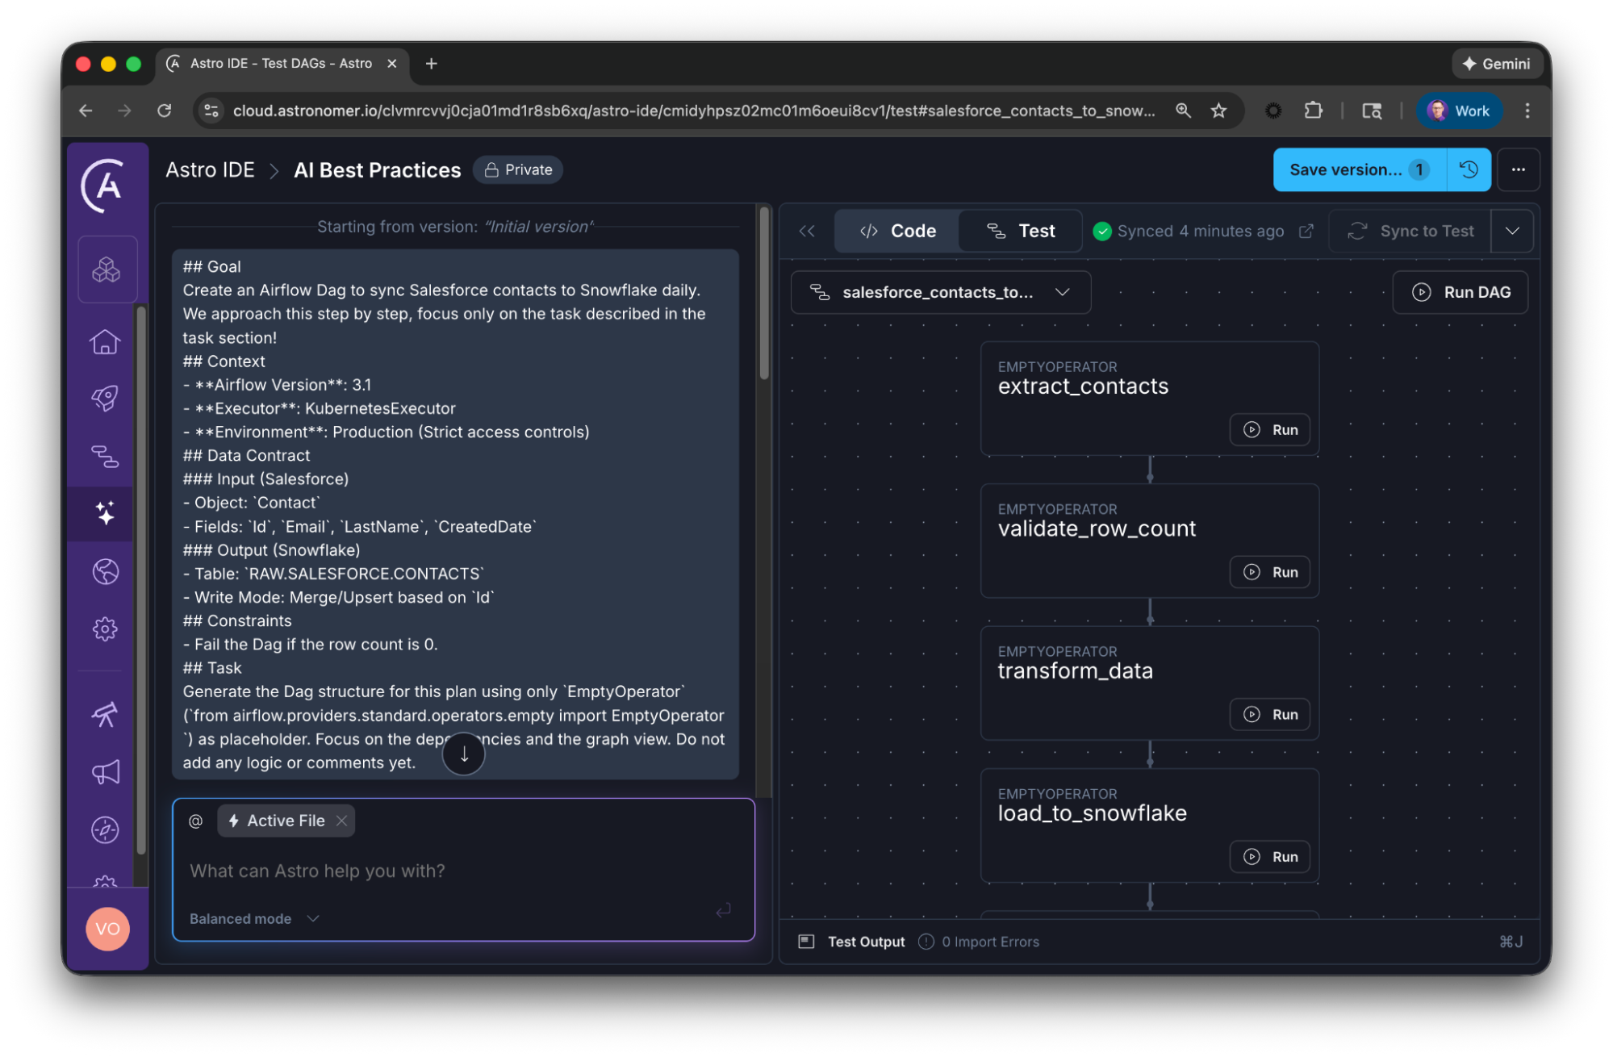
Task: Collapse panel with double-chevron icon
Action: point(807,232)
